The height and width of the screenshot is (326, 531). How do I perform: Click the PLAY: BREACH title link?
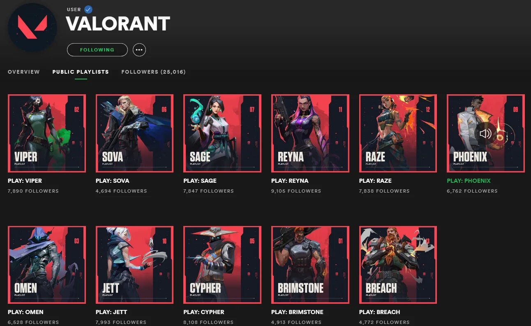[x=379, y=312]
